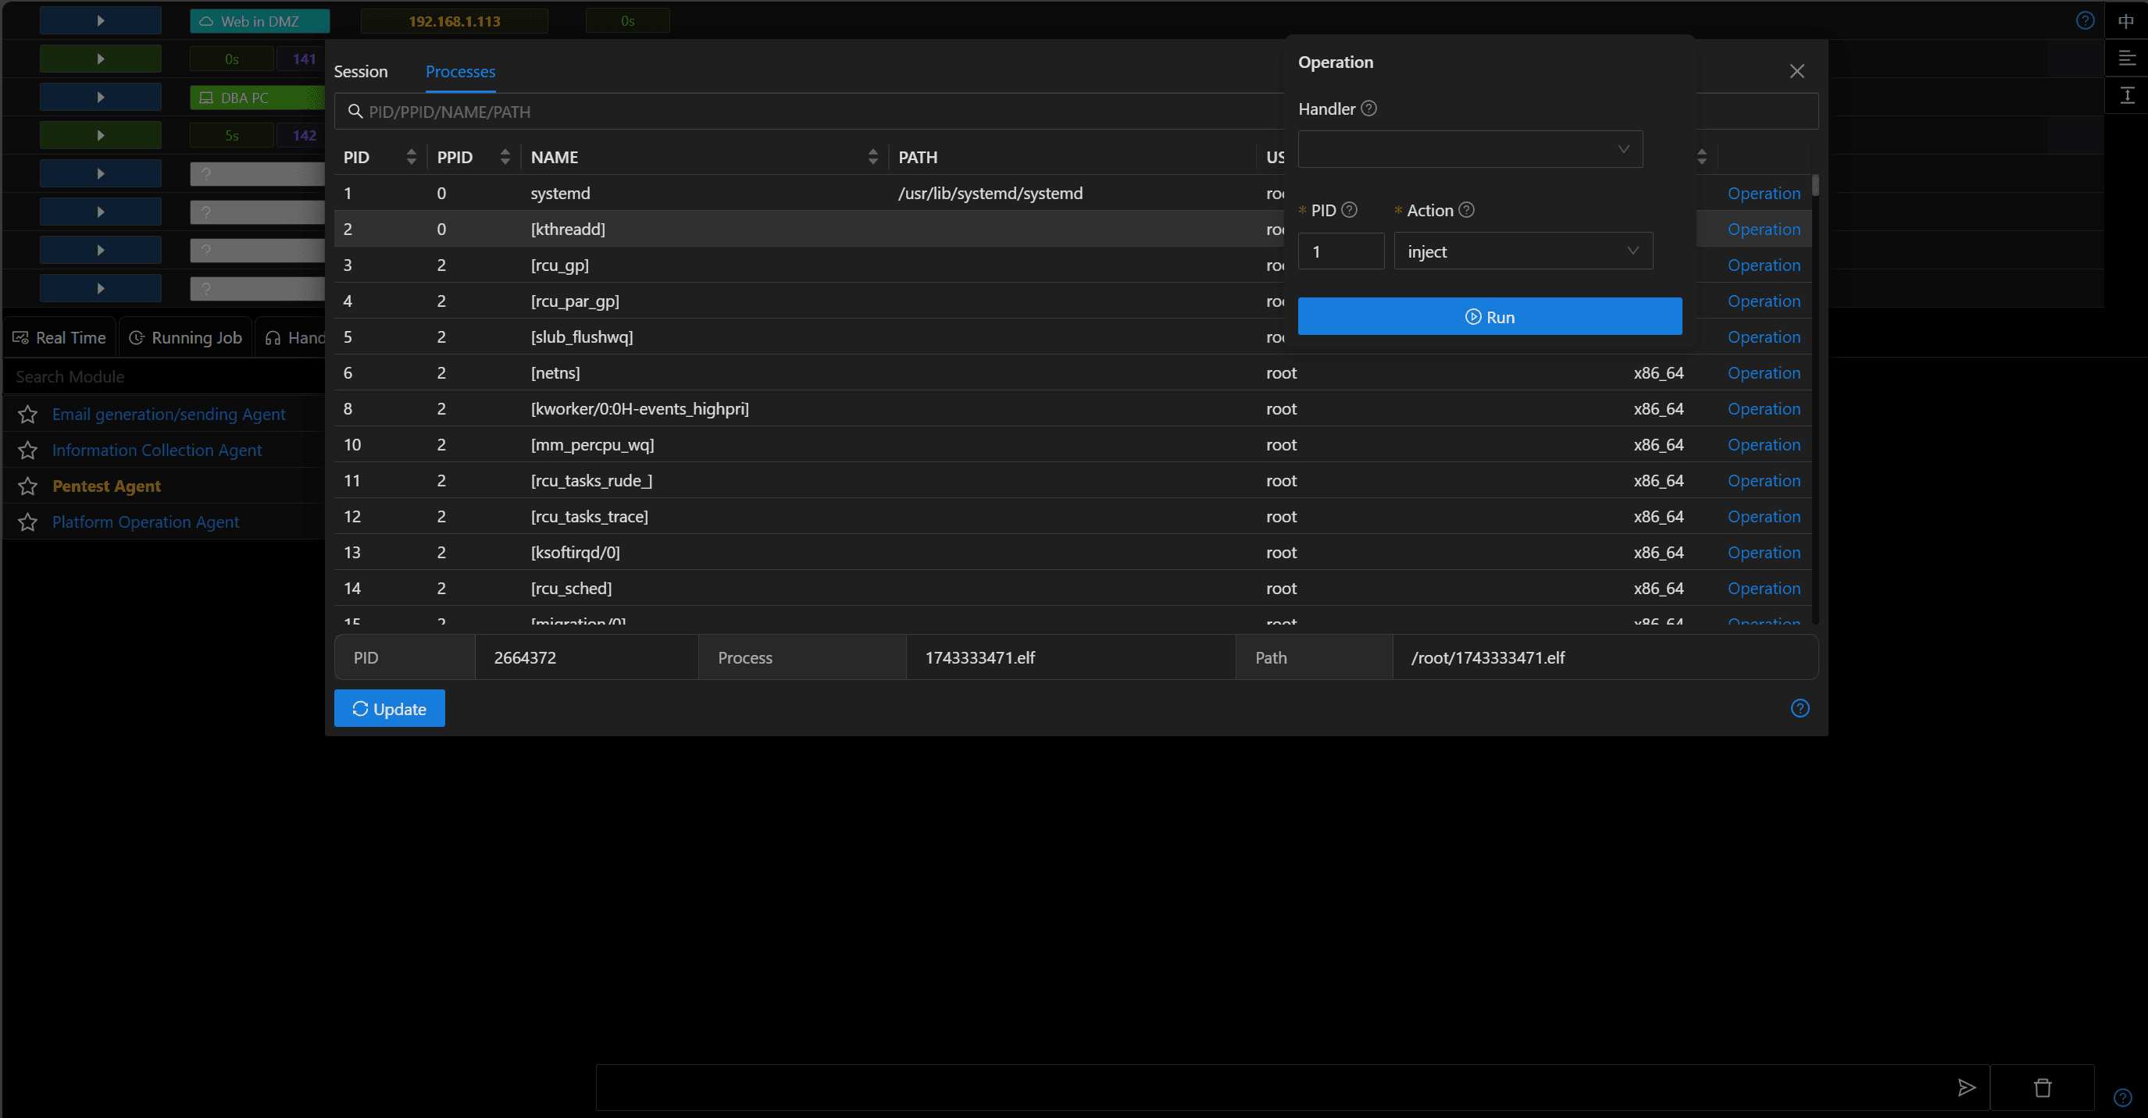This screenshot has width=2148, height=1118.
Task: Toggle PID column sort arrows
Action: [x=411, y=157]
